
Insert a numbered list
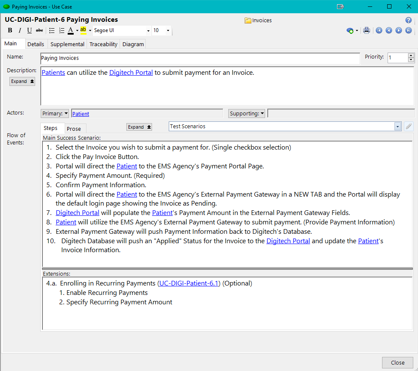coord(62,30)
